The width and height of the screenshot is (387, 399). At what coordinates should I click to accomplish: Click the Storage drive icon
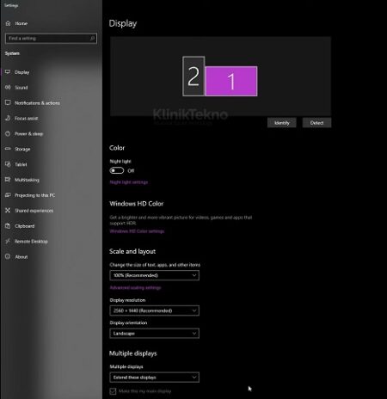(x=8, y=149)
